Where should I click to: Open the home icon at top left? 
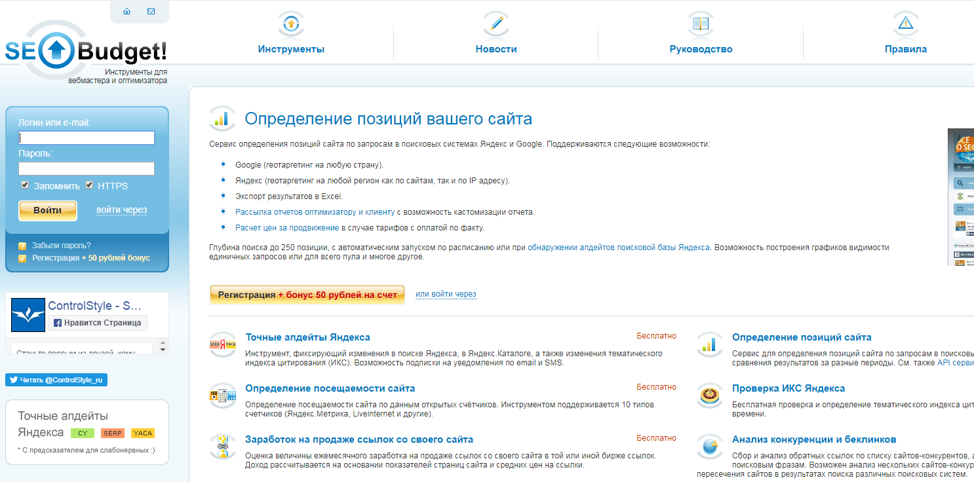click(127, 12)
